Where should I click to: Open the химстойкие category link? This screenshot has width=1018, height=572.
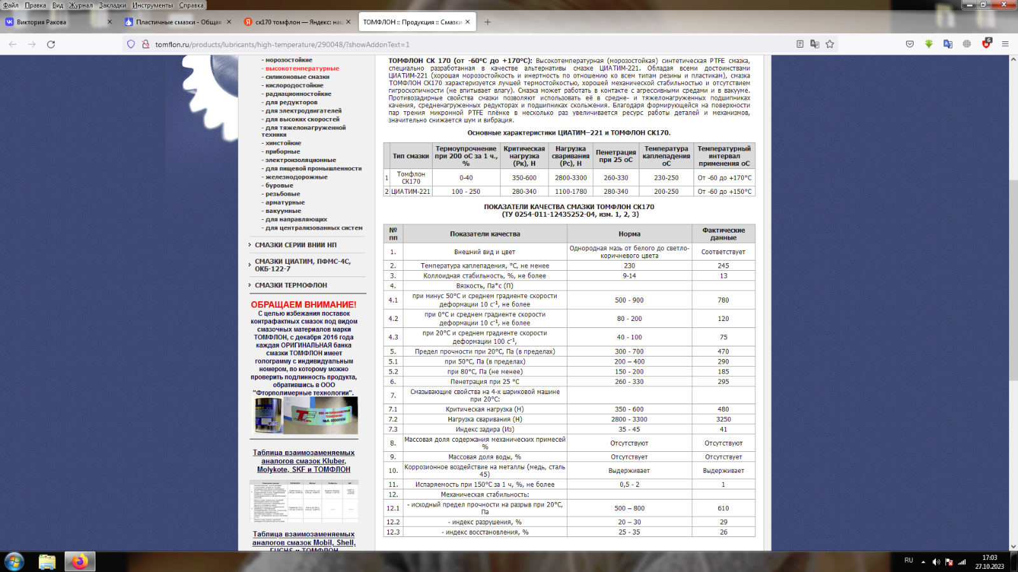[282, 143]
